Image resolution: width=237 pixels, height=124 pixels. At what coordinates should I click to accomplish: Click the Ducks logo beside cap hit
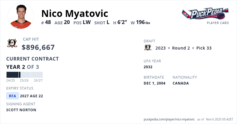12,43
